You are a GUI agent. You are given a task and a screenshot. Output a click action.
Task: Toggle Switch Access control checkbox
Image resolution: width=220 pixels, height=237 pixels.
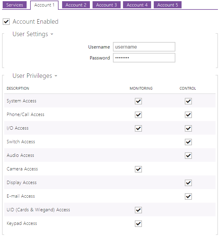188,142
